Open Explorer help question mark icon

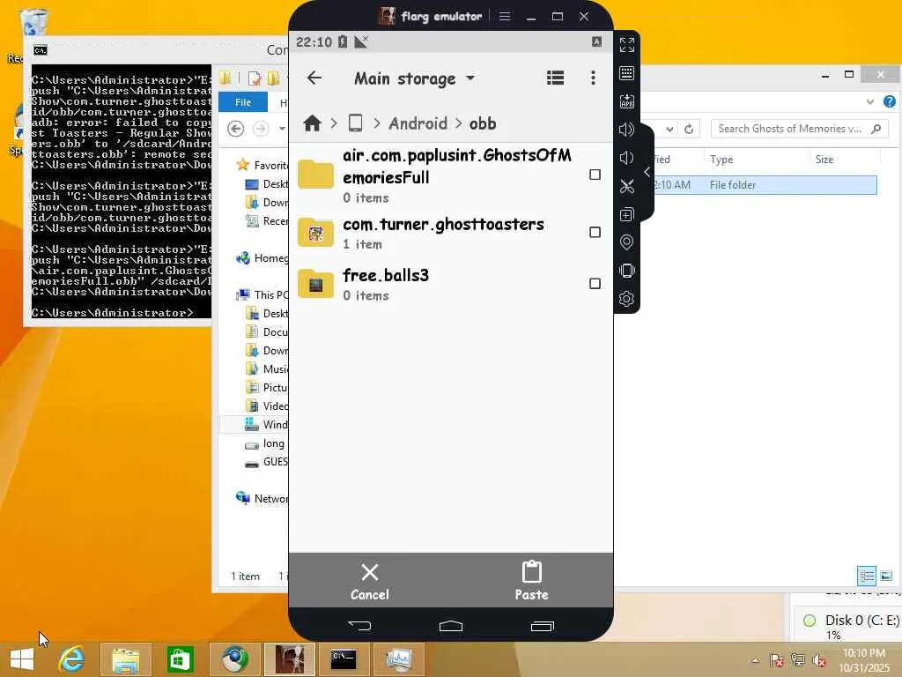[x=890, y=102]
